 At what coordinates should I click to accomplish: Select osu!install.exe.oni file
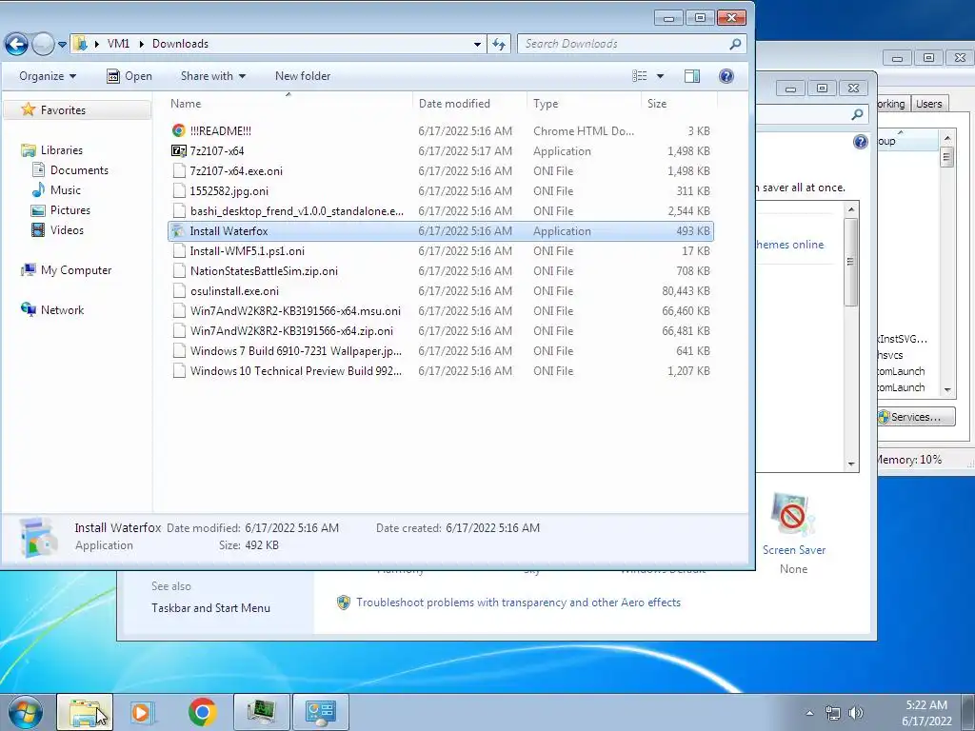(x=441, y=291)
